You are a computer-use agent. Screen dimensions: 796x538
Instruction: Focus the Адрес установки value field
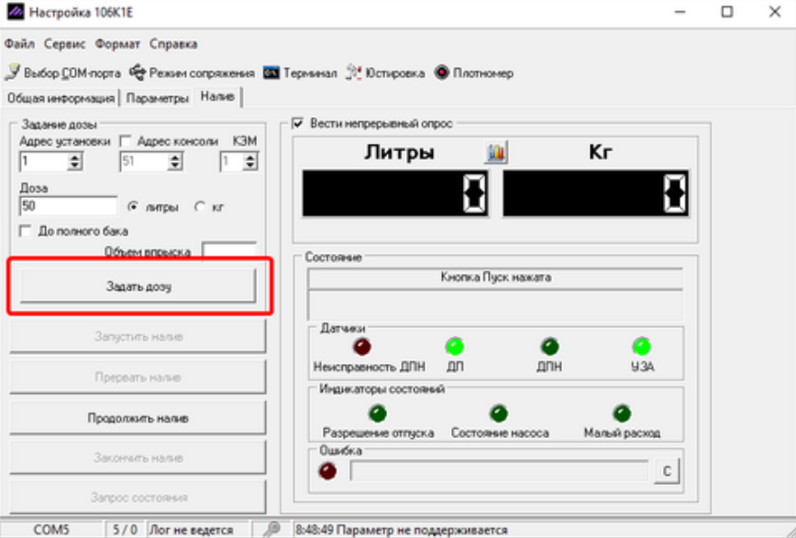(x=44, y=162)
